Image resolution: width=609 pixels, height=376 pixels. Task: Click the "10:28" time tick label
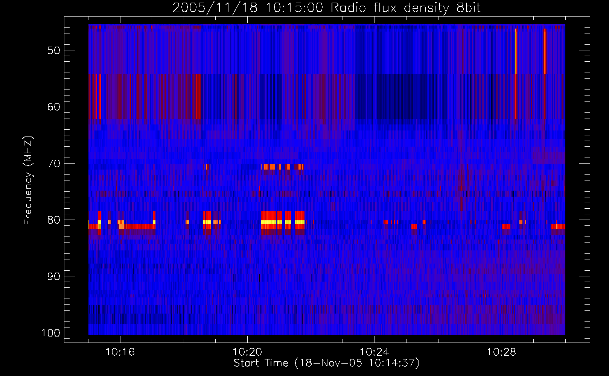(x=502, y=352)
